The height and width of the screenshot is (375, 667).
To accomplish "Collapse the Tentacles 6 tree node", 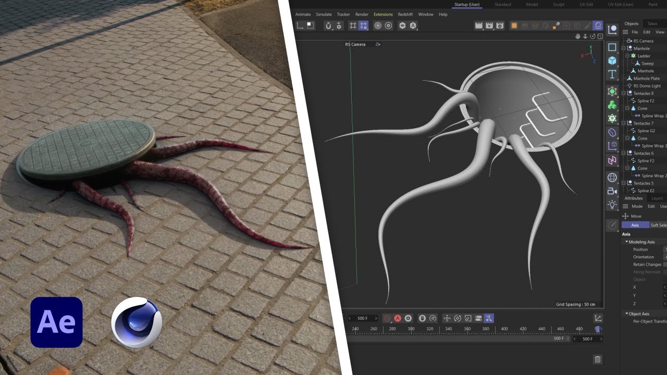I will [x=624, y=153].
